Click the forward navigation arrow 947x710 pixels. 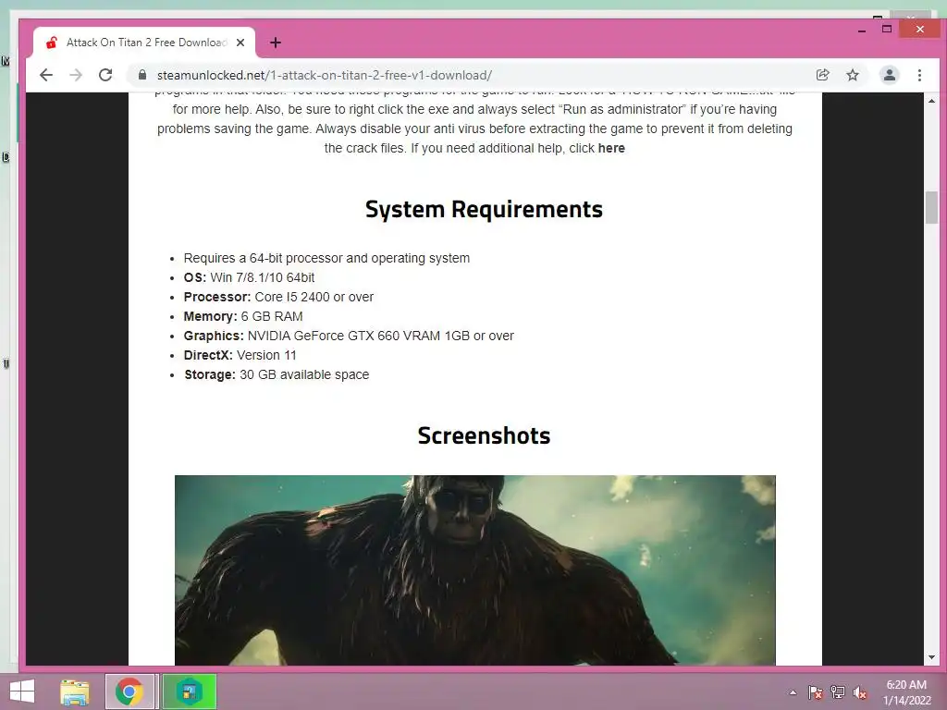click(x=76, y=75)
